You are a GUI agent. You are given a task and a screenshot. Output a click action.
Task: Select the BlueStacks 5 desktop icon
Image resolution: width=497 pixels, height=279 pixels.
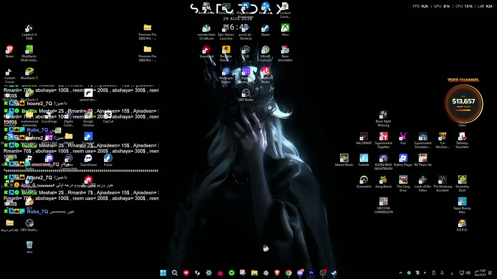coord(29,73)
